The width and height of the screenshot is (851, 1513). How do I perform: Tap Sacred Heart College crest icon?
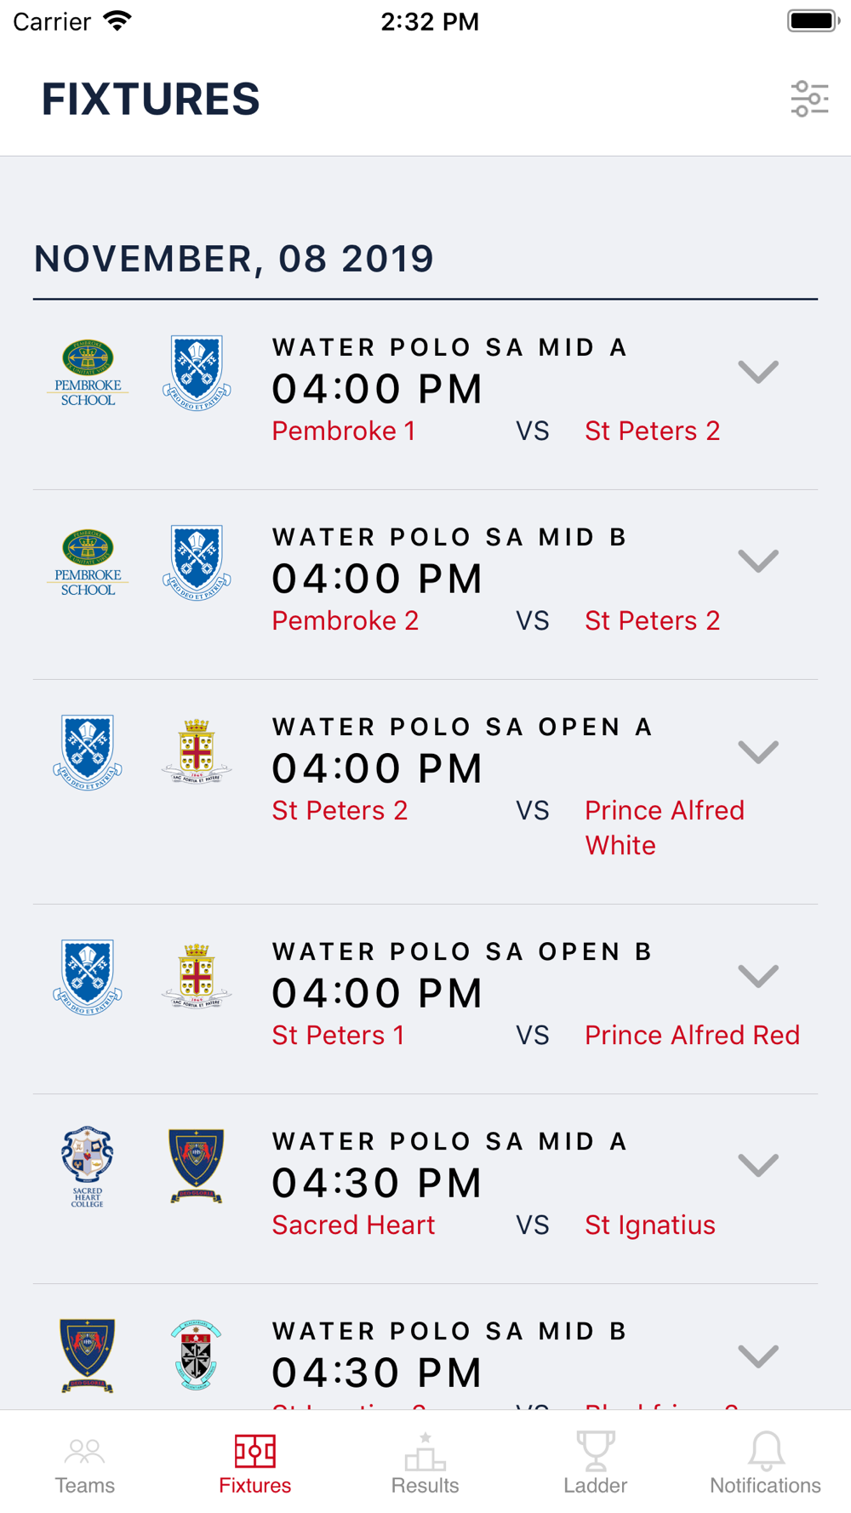(88, 1167)
